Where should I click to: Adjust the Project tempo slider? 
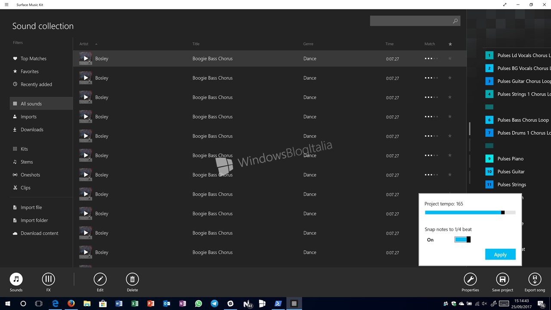470,212
